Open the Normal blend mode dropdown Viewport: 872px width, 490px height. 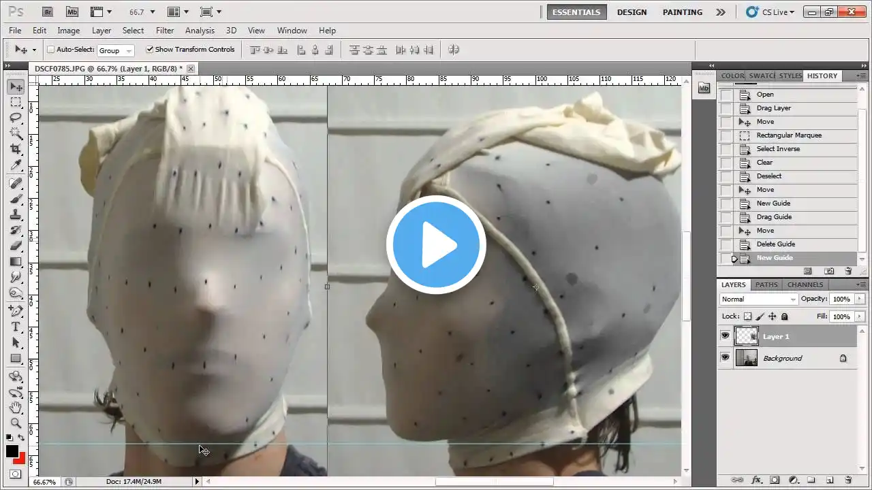(x=758, y=299)
